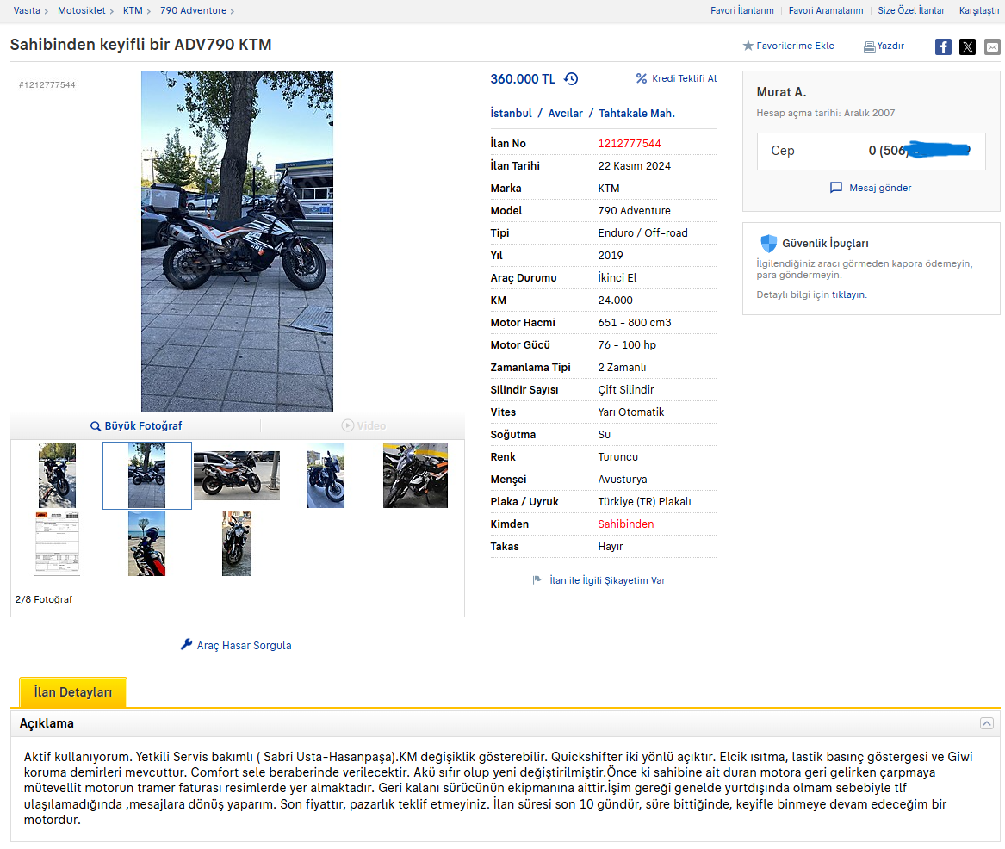Share listing via email envelope icon
Screen dimensions: 1005x849
[x=992, y=46]
